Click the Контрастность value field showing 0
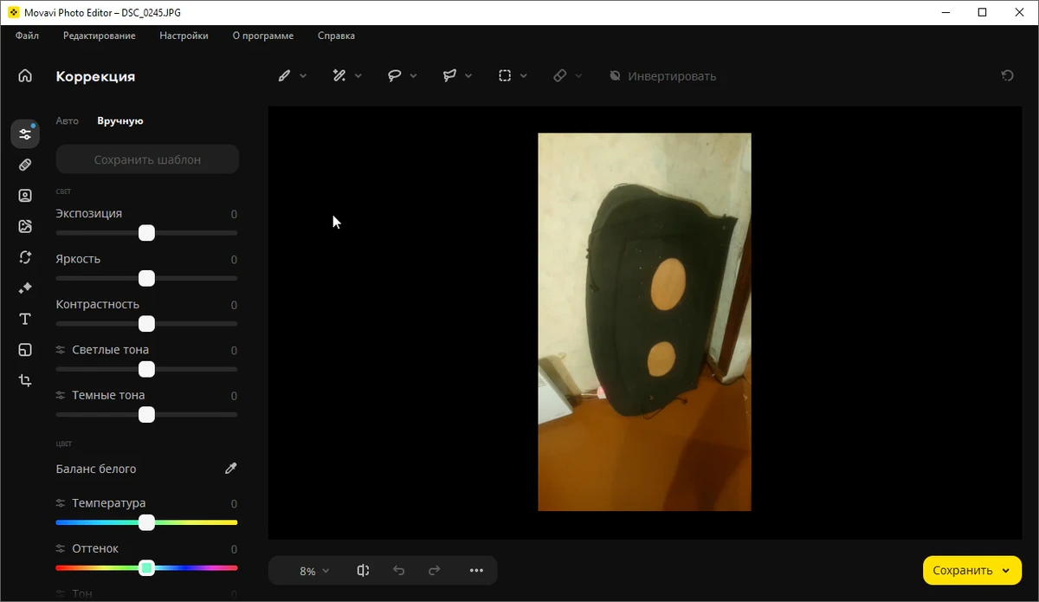The image size is (1039, 602). click(x=233, y=305)
